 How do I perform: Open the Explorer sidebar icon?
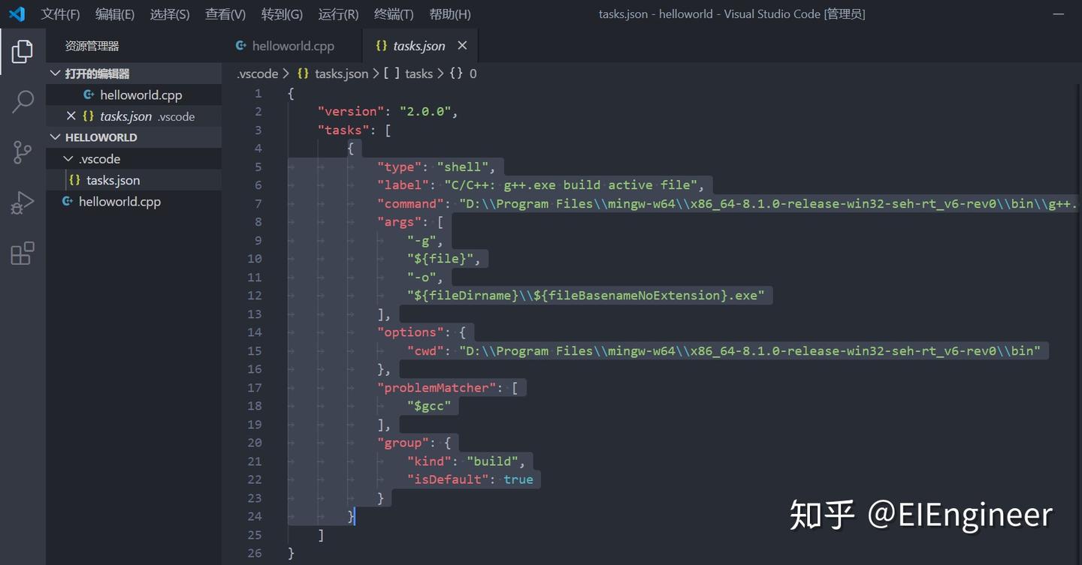22,51
